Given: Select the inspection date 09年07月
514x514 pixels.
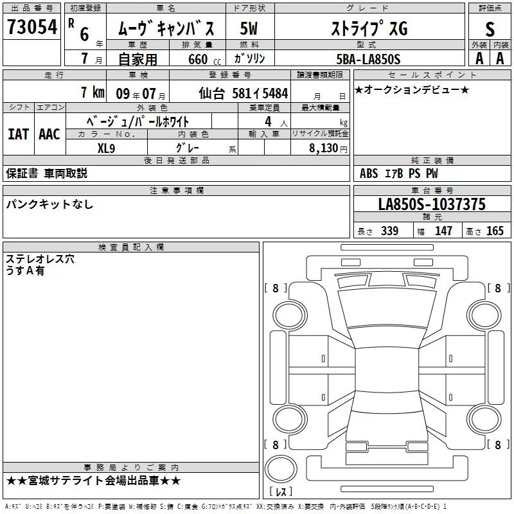Looking at the screenshot, I should click(x=141, y=94).
